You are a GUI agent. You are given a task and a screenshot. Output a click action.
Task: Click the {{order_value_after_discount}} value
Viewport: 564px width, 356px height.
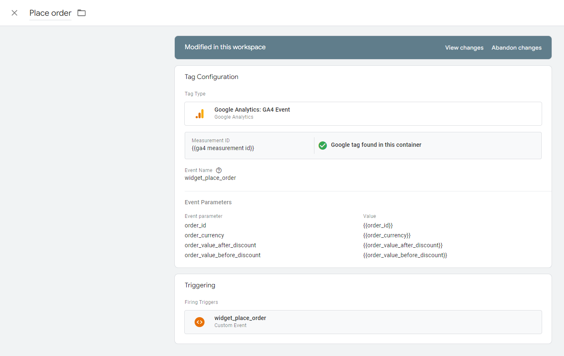(403, 245)
